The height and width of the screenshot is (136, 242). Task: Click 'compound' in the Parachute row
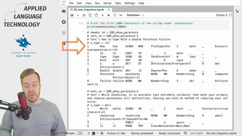tap(221, 74)
